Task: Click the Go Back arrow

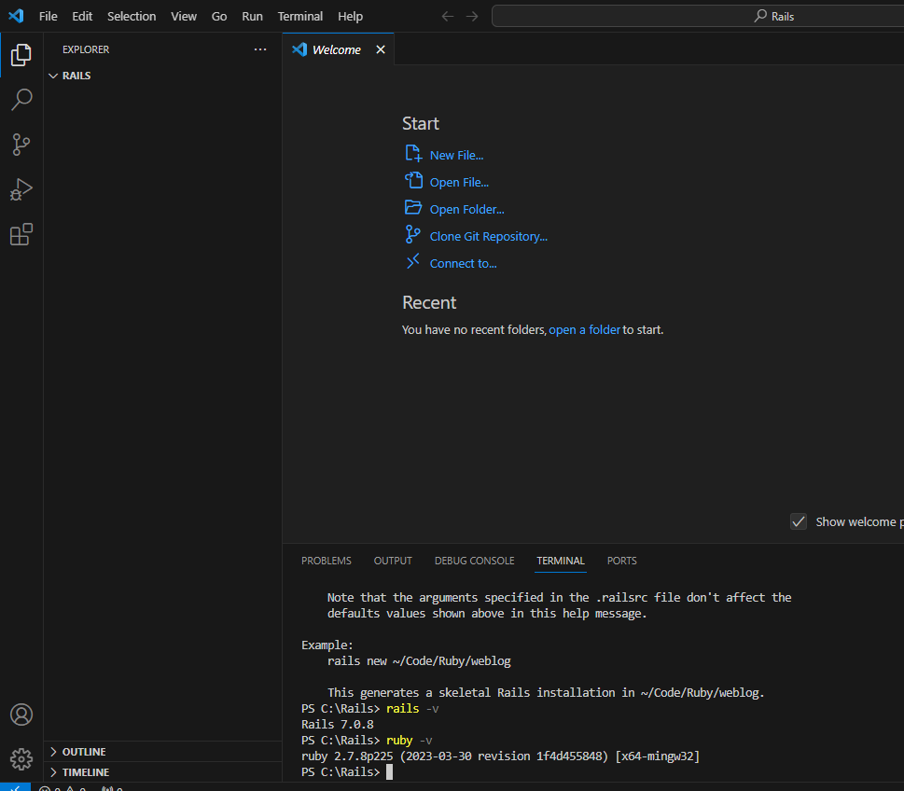Action: (x=448, y=16)
